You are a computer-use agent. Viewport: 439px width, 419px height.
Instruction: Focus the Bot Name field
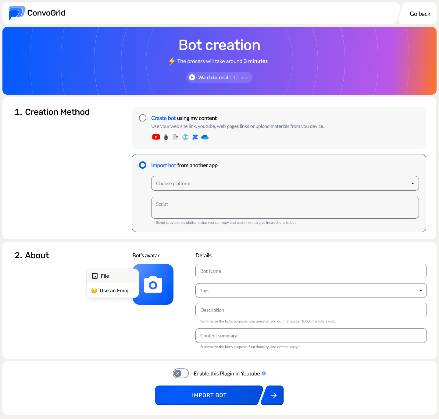pyautogui.click(x=311, y=271)
